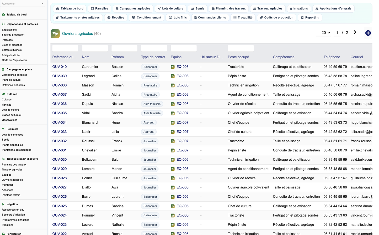Viewport: 379px width, 235px height.
Task: Click the Nom column filter field
Action: pos(95,48)
